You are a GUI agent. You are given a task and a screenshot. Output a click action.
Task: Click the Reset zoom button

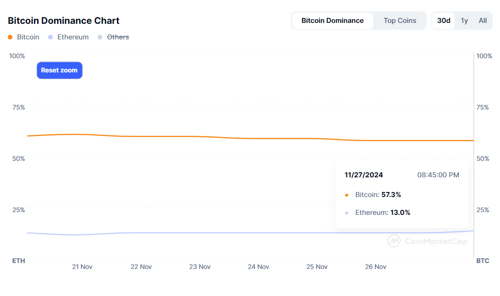(x=59, y=70)
